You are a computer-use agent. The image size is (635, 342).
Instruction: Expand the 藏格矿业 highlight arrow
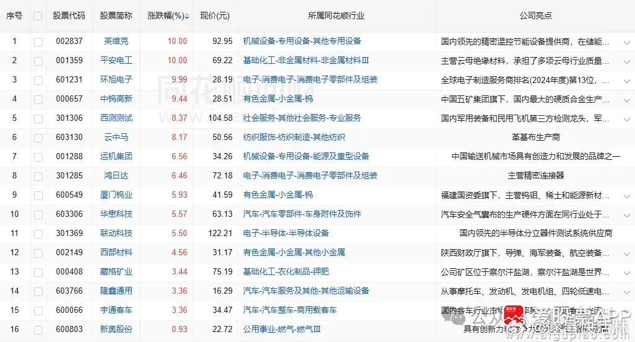tap(626, 273)
